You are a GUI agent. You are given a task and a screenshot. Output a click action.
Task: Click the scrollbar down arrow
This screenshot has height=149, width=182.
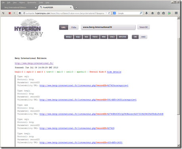[178, 145]
